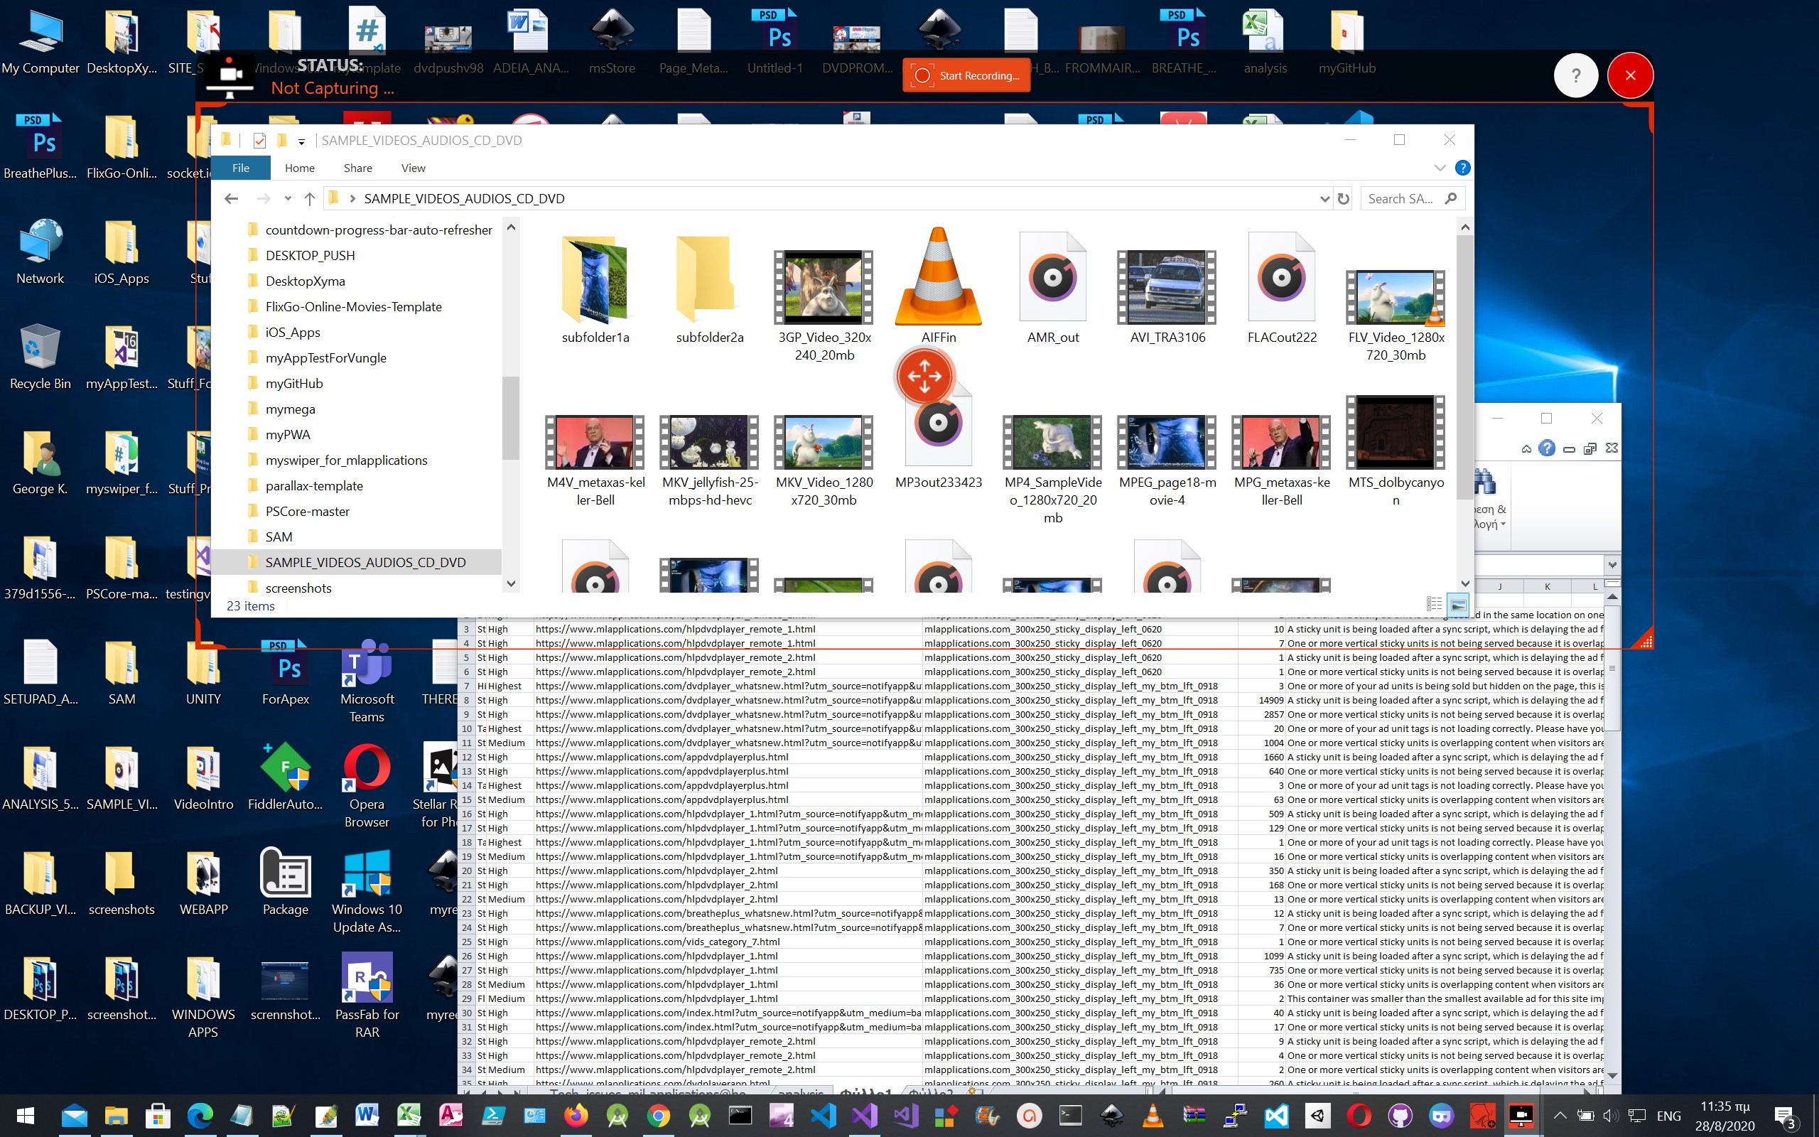The image size is (1819, 1137).
Task: Refresh the SAMPLE_VIDEOS_AUDIOS_CD_DVD folder view
Action: 1343,198
